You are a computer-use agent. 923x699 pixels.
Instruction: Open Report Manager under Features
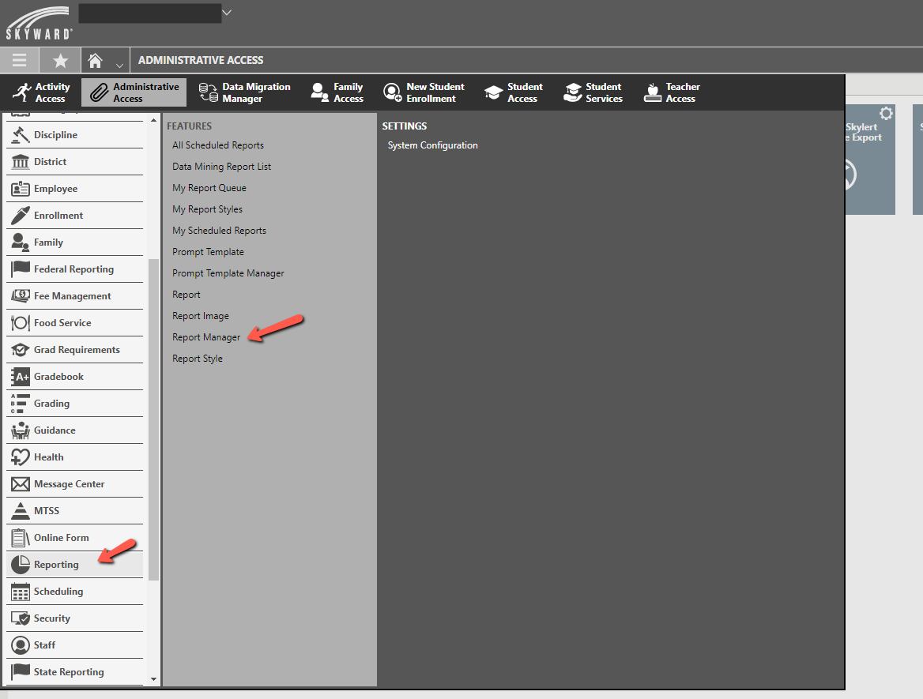point(206,336)
